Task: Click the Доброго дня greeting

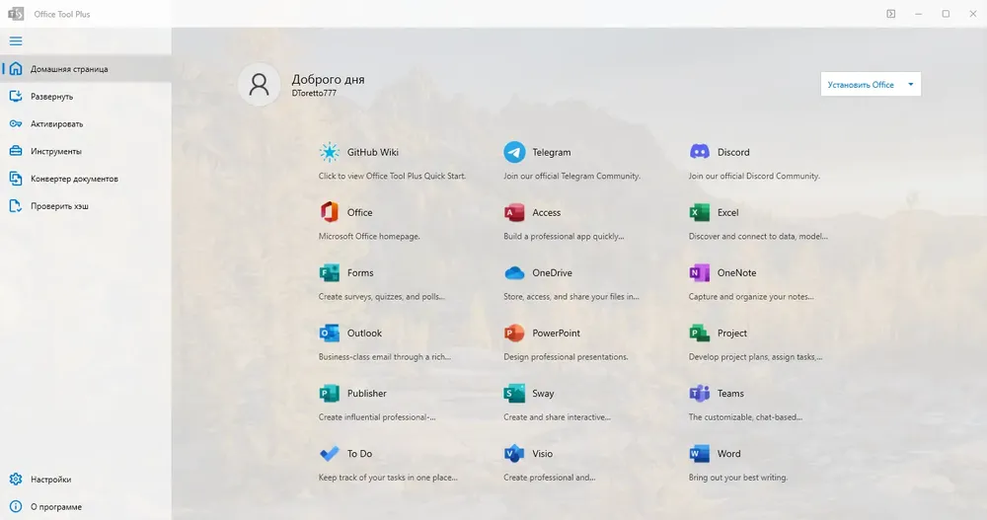Action: tap(328, 79)
